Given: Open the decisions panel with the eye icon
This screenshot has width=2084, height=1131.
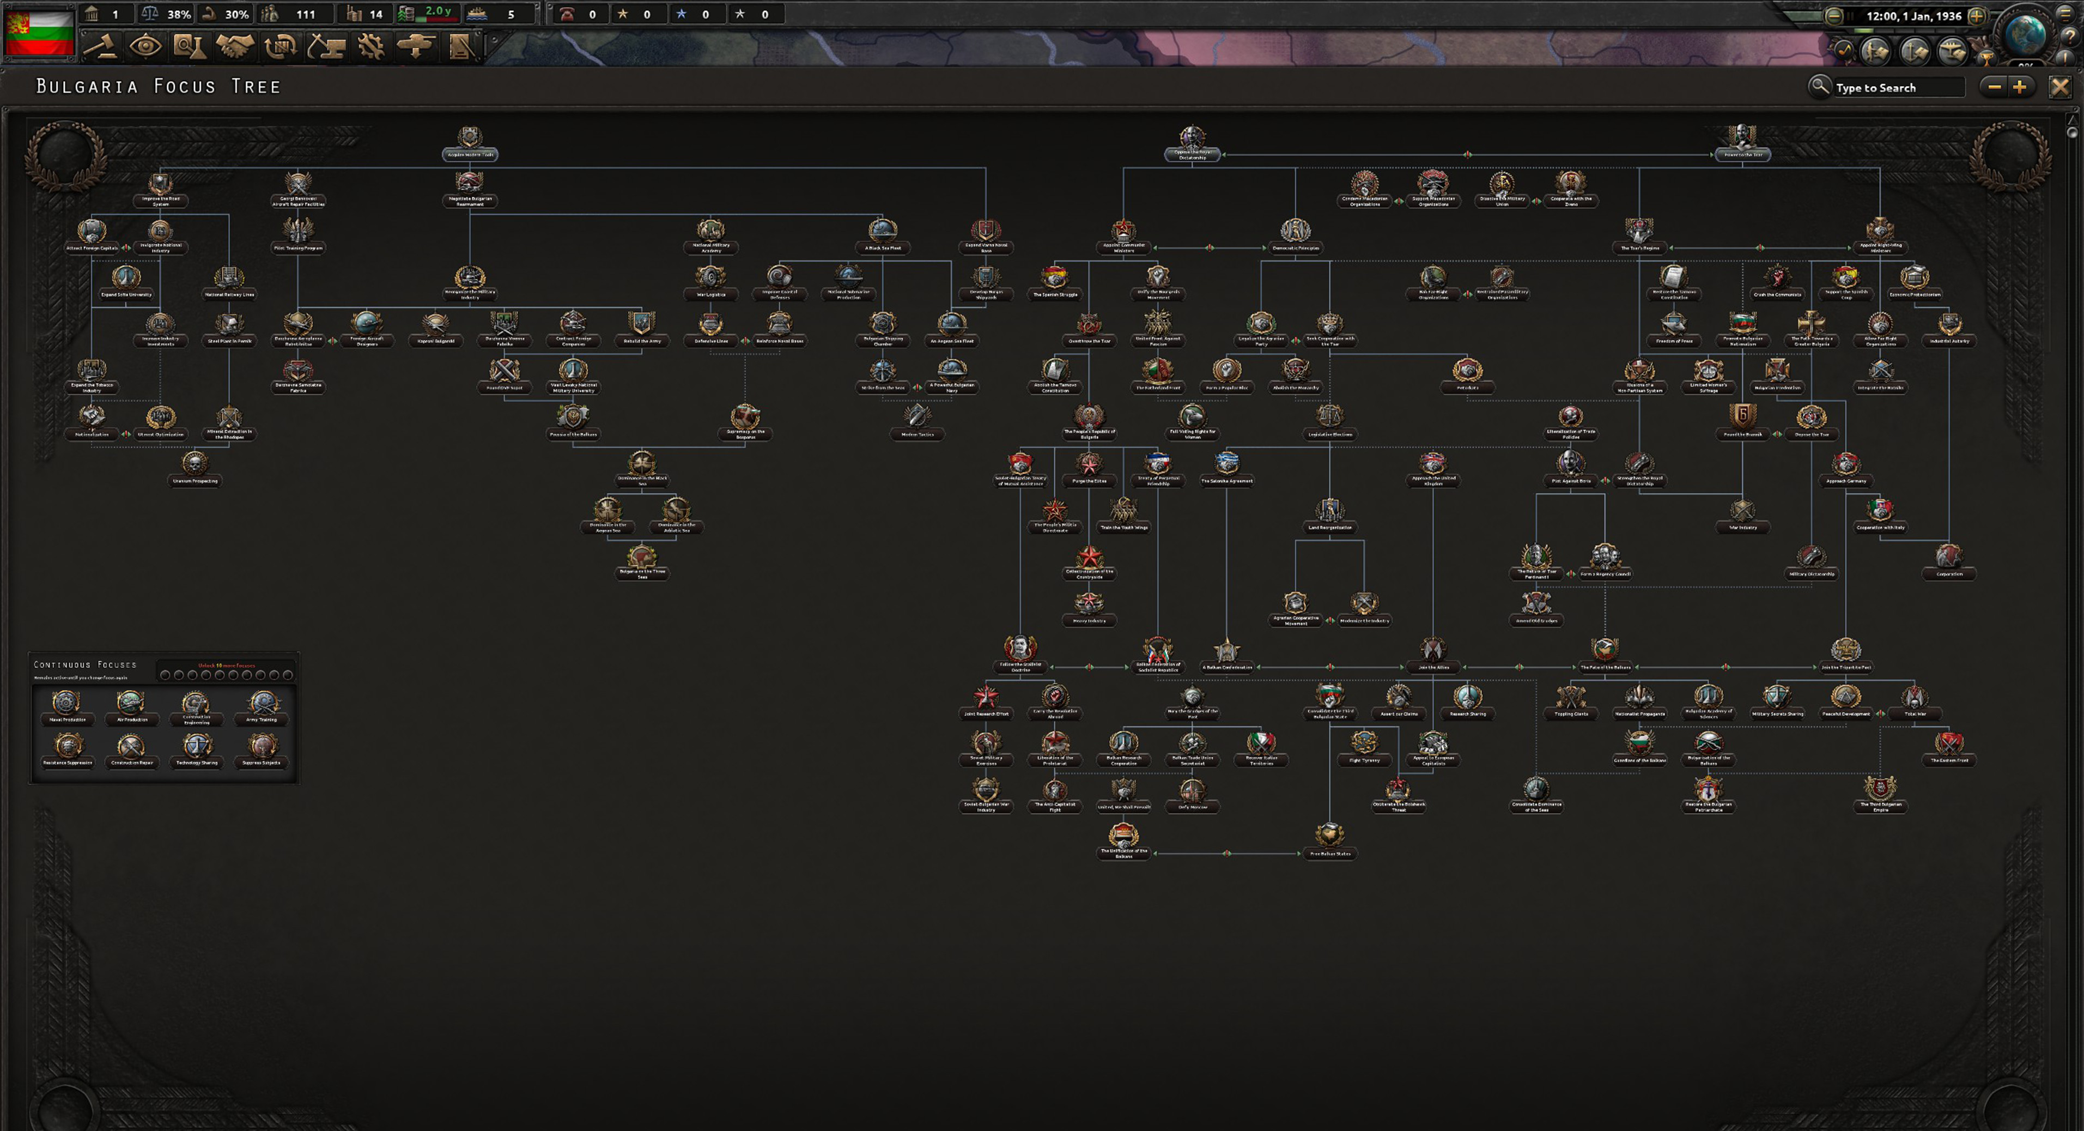Looking at the screenshot, I should 145,47.
